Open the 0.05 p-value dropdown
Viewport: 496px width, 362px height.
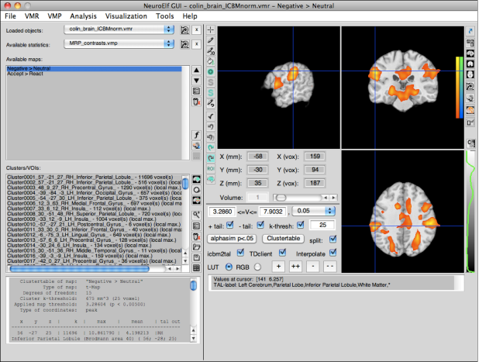[313, 211]
